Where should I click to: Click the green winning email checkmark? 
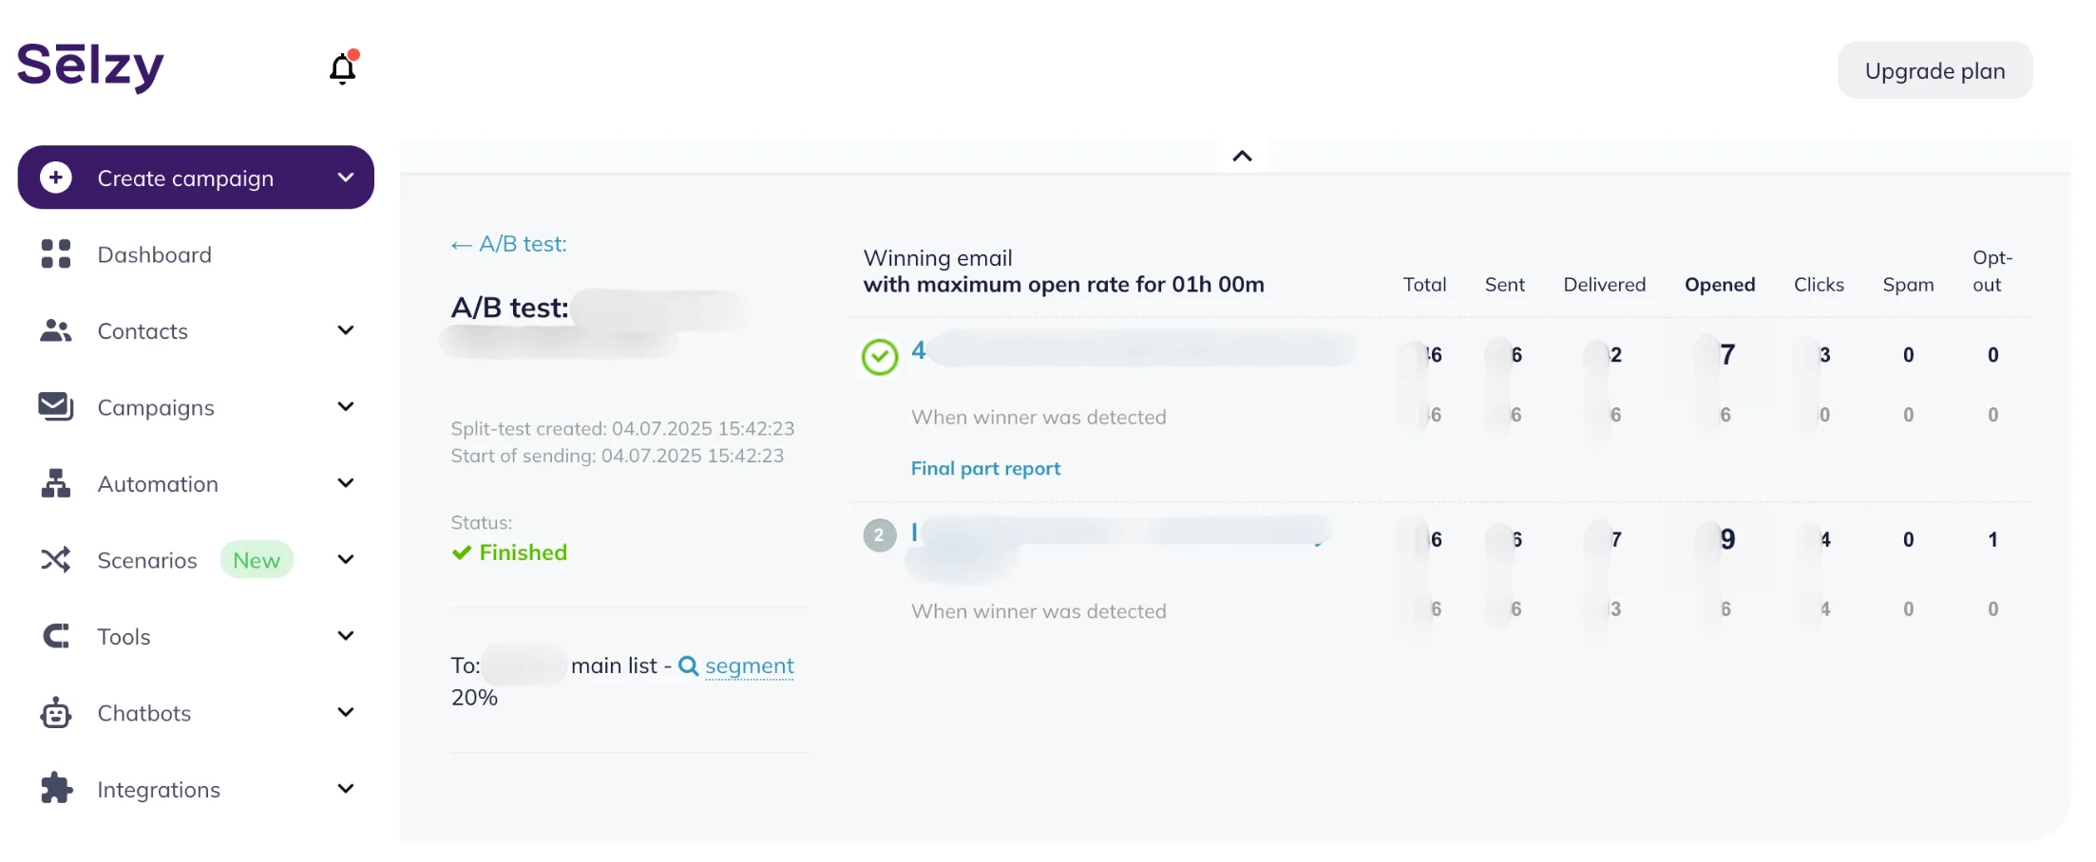[880, 357]
